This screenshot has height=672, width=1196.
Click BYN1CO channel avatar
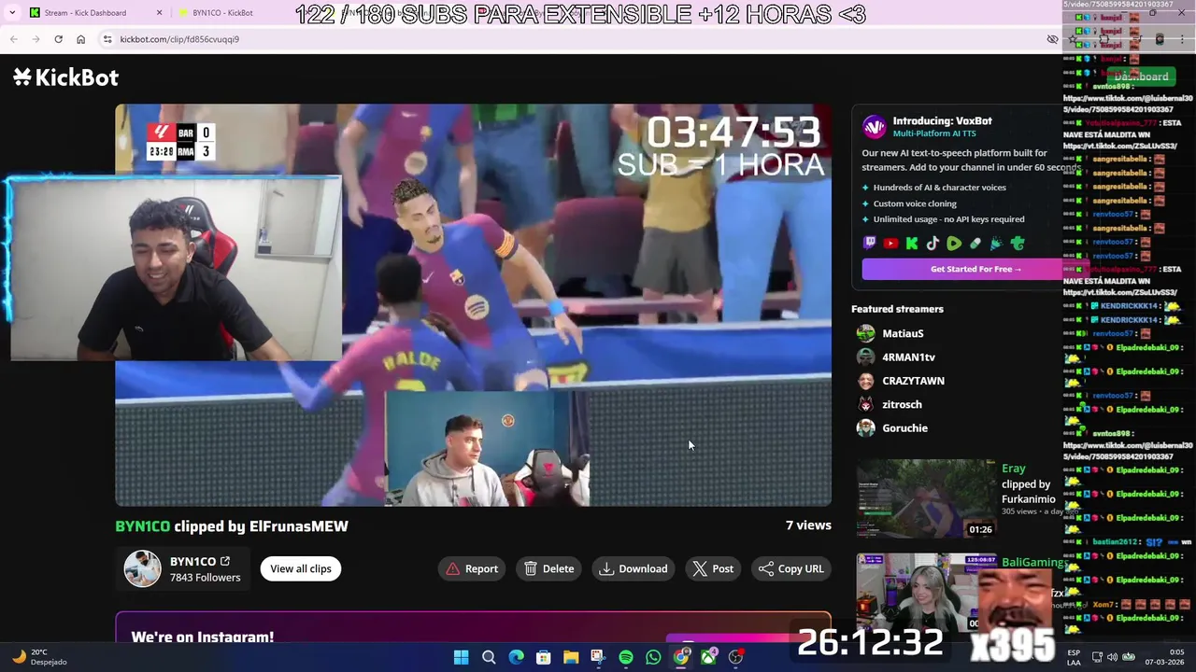point(143,568)
